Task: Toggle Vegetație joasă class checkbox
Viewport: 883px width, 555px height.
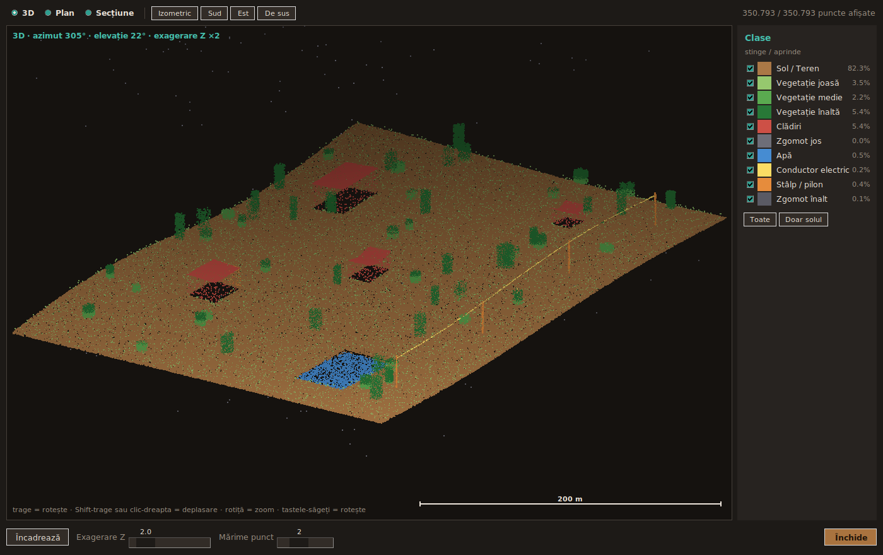Action: tap(751, 83)
